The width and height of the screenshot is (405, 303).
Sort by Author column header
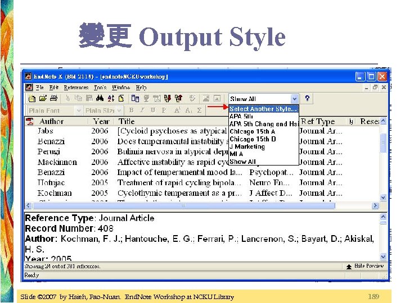[51, 121]
